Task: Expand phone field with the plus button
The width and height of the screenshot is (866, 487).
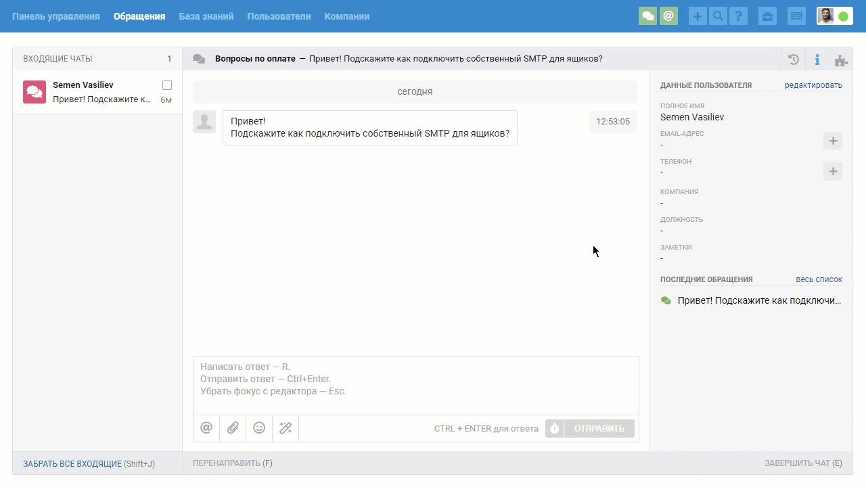Action: click(x=833, y=171)
